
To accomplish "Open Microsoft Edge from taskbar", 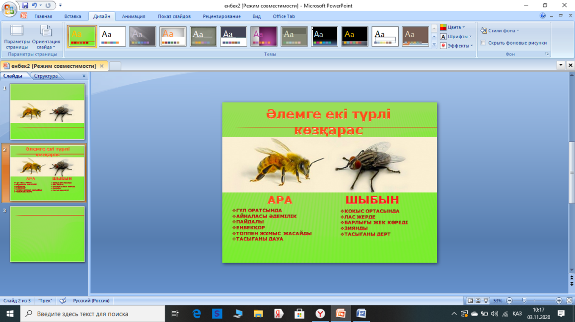I will click(197, 314).
